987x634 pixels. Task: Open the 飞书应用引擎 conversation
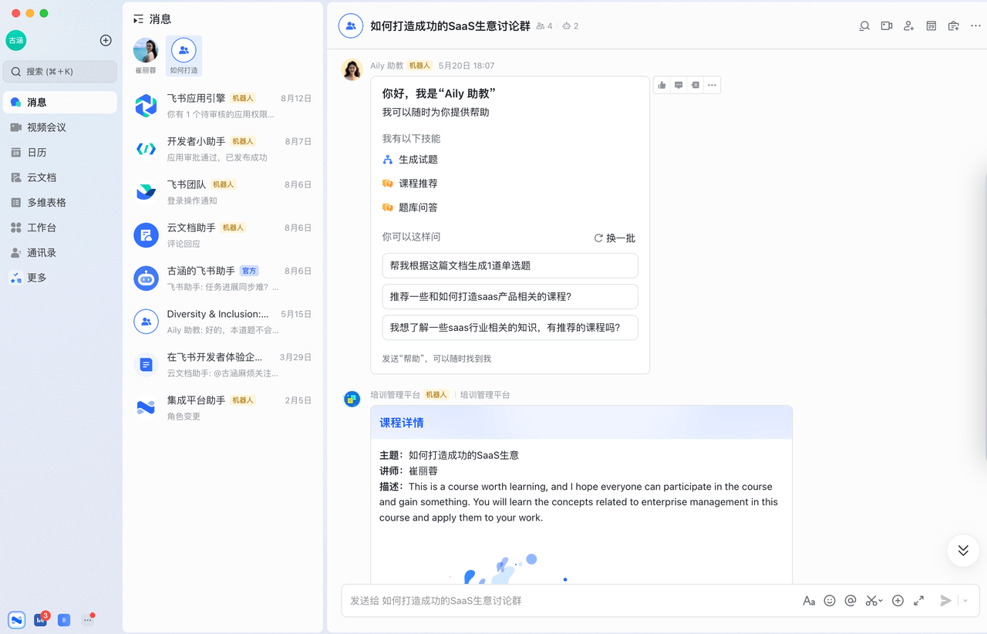223,106
